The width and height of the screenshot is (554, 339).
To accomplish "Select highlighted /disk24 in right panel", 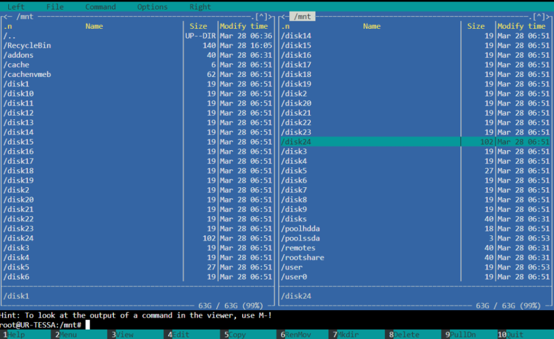I will click(416, 142).
